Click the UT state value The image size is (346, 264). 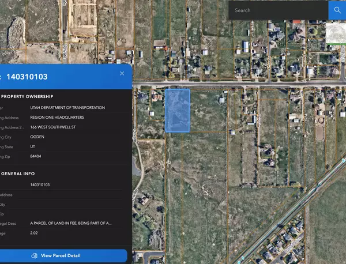33,147
